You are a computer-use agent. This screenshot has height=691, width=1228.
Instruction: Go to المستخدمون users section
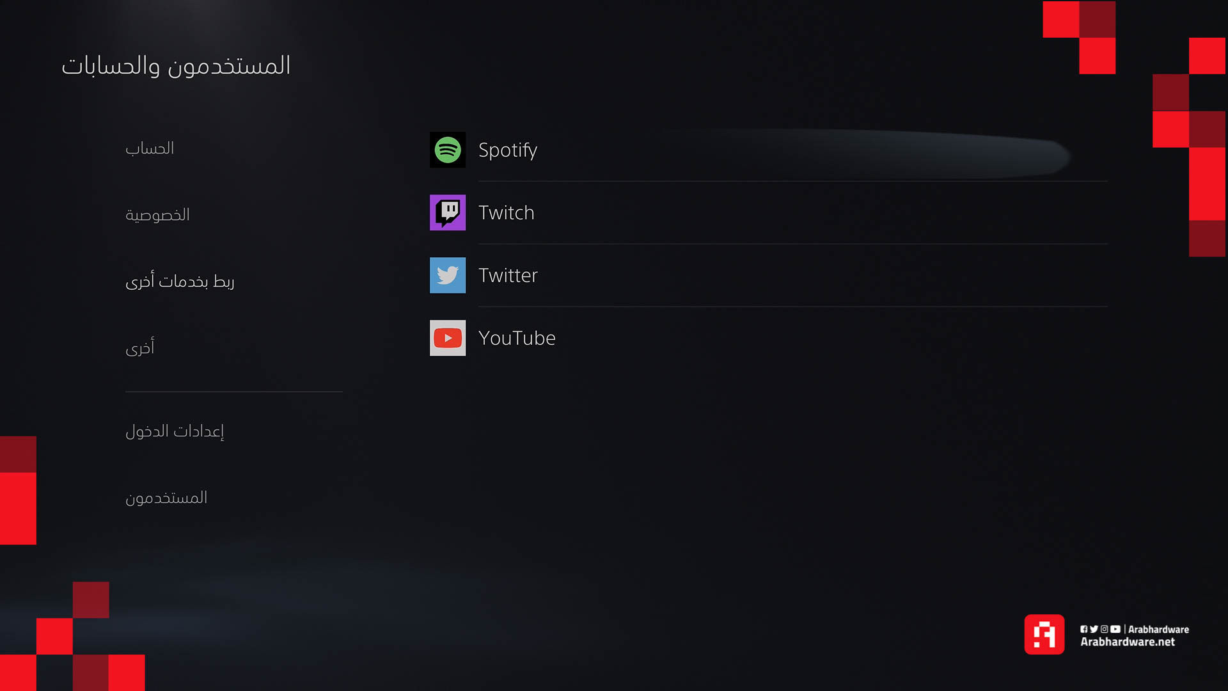click(x=166, y=498)
